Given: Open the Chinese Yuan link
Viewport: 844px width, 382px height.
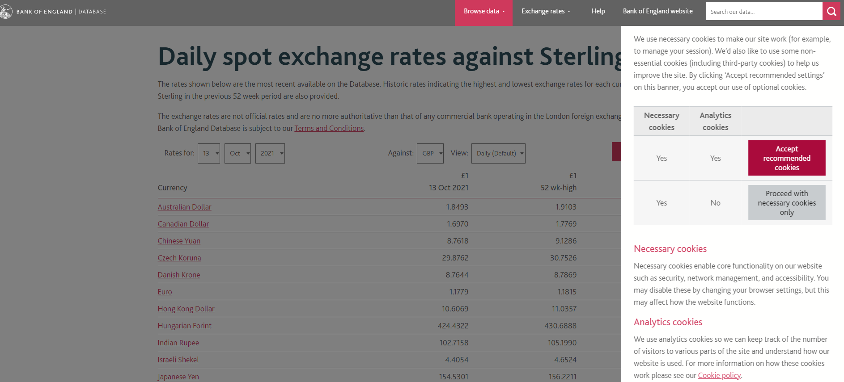Looking at the screenshot, I should pos(179,241).
